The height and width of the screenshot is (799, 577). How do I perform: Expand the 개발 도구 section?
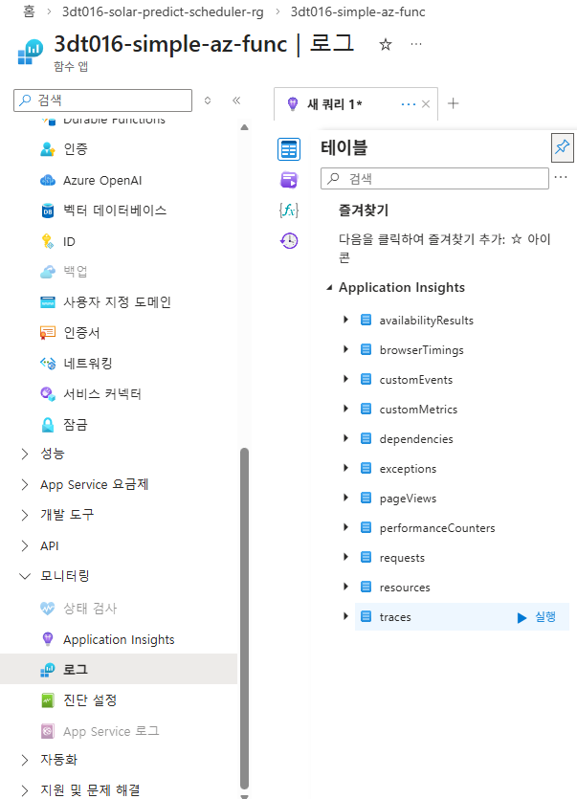click(25, 515)
